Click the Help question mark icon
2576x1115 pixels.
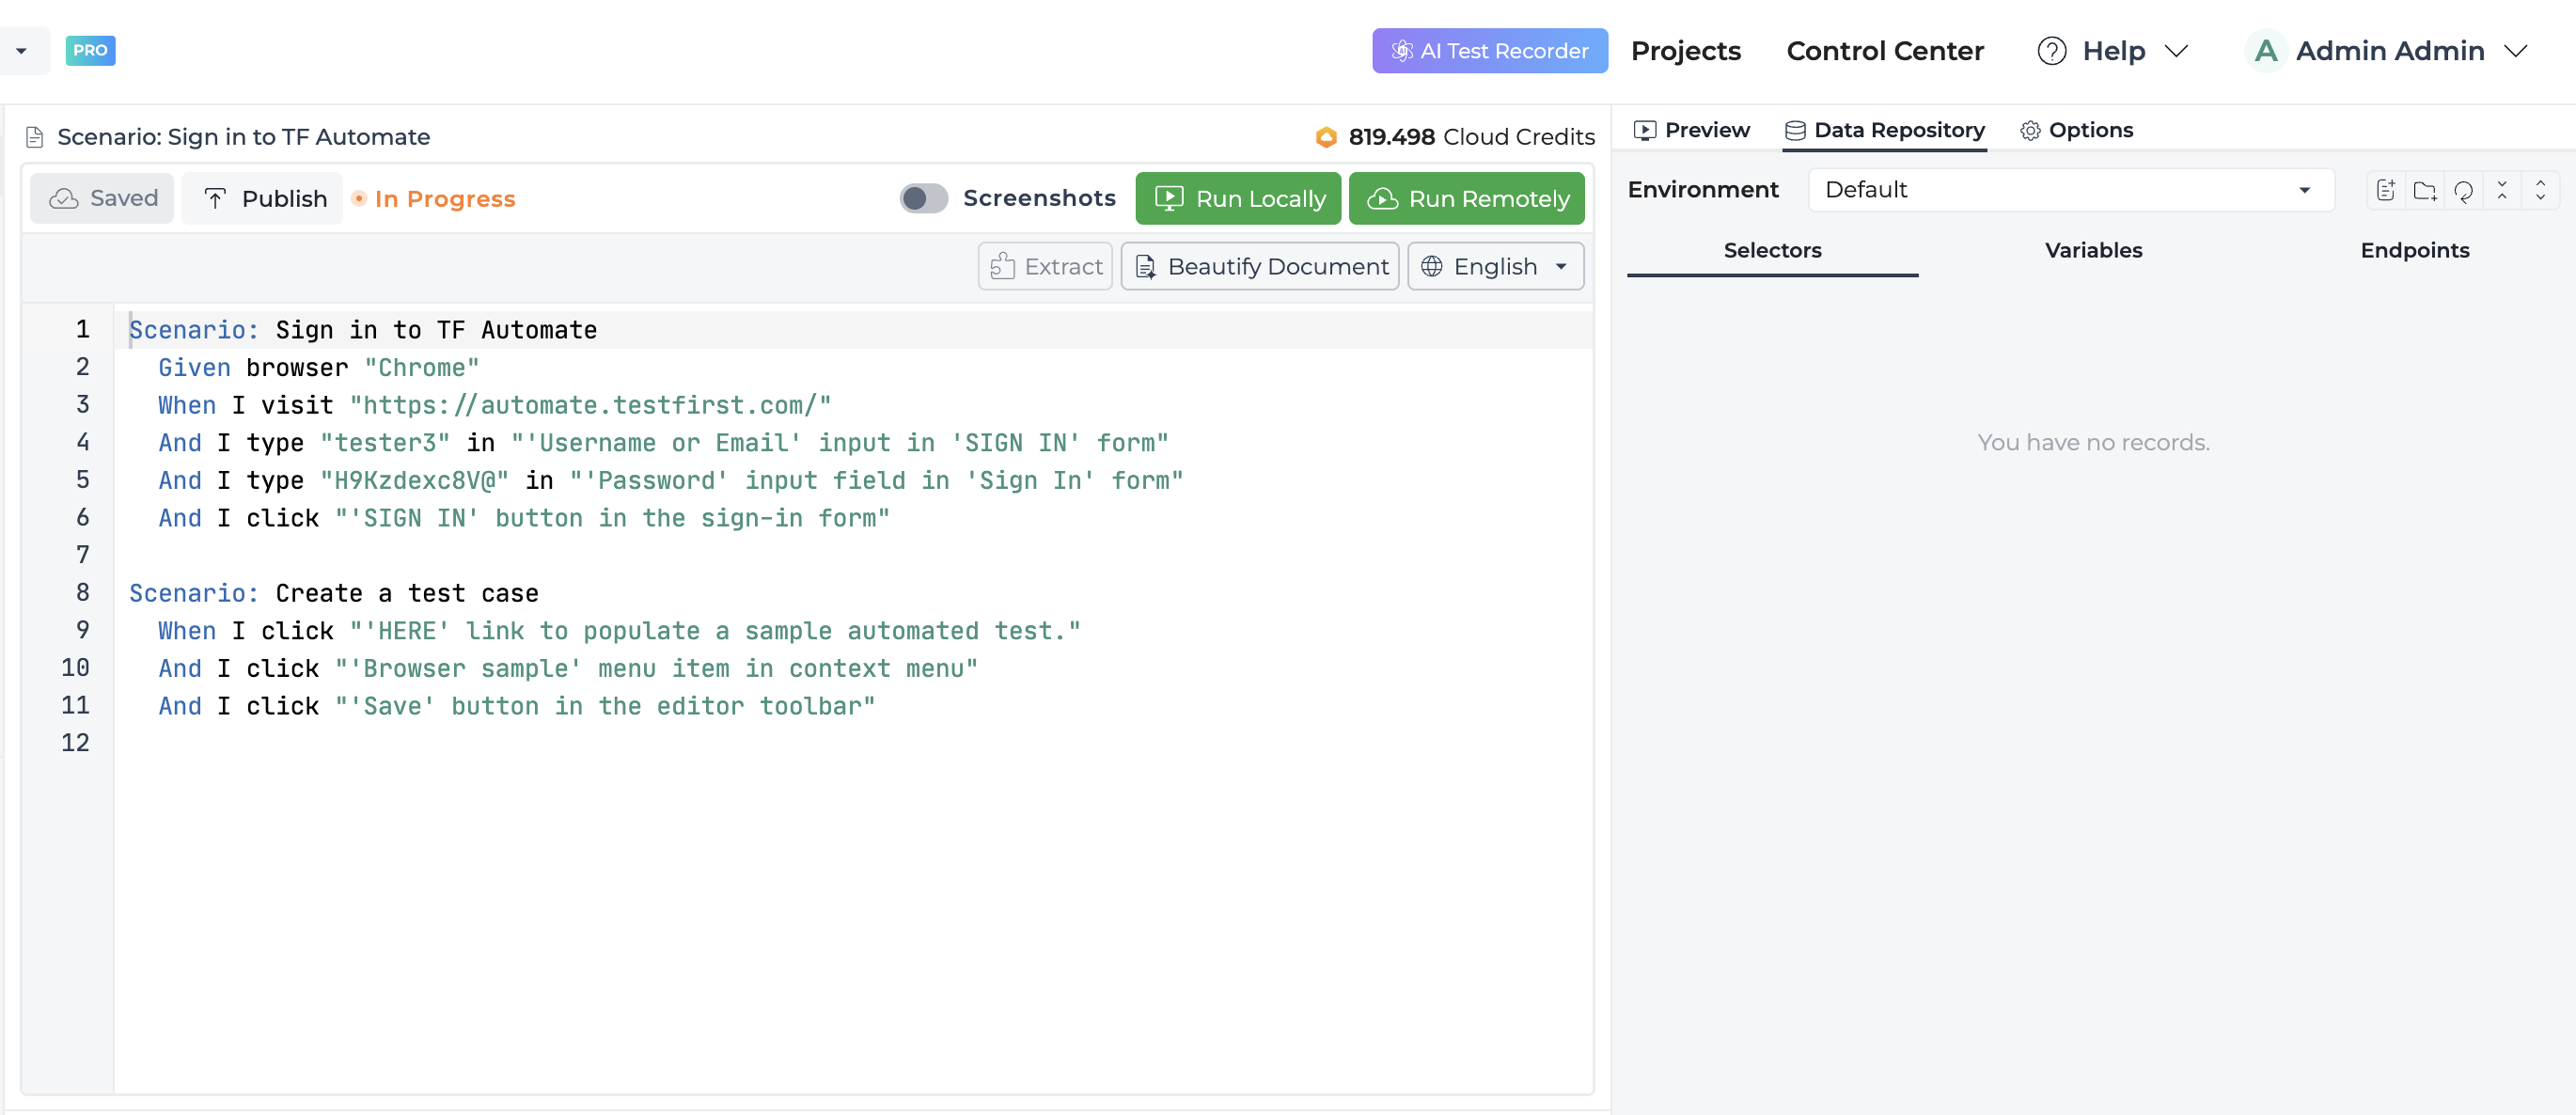point(2052,51)
